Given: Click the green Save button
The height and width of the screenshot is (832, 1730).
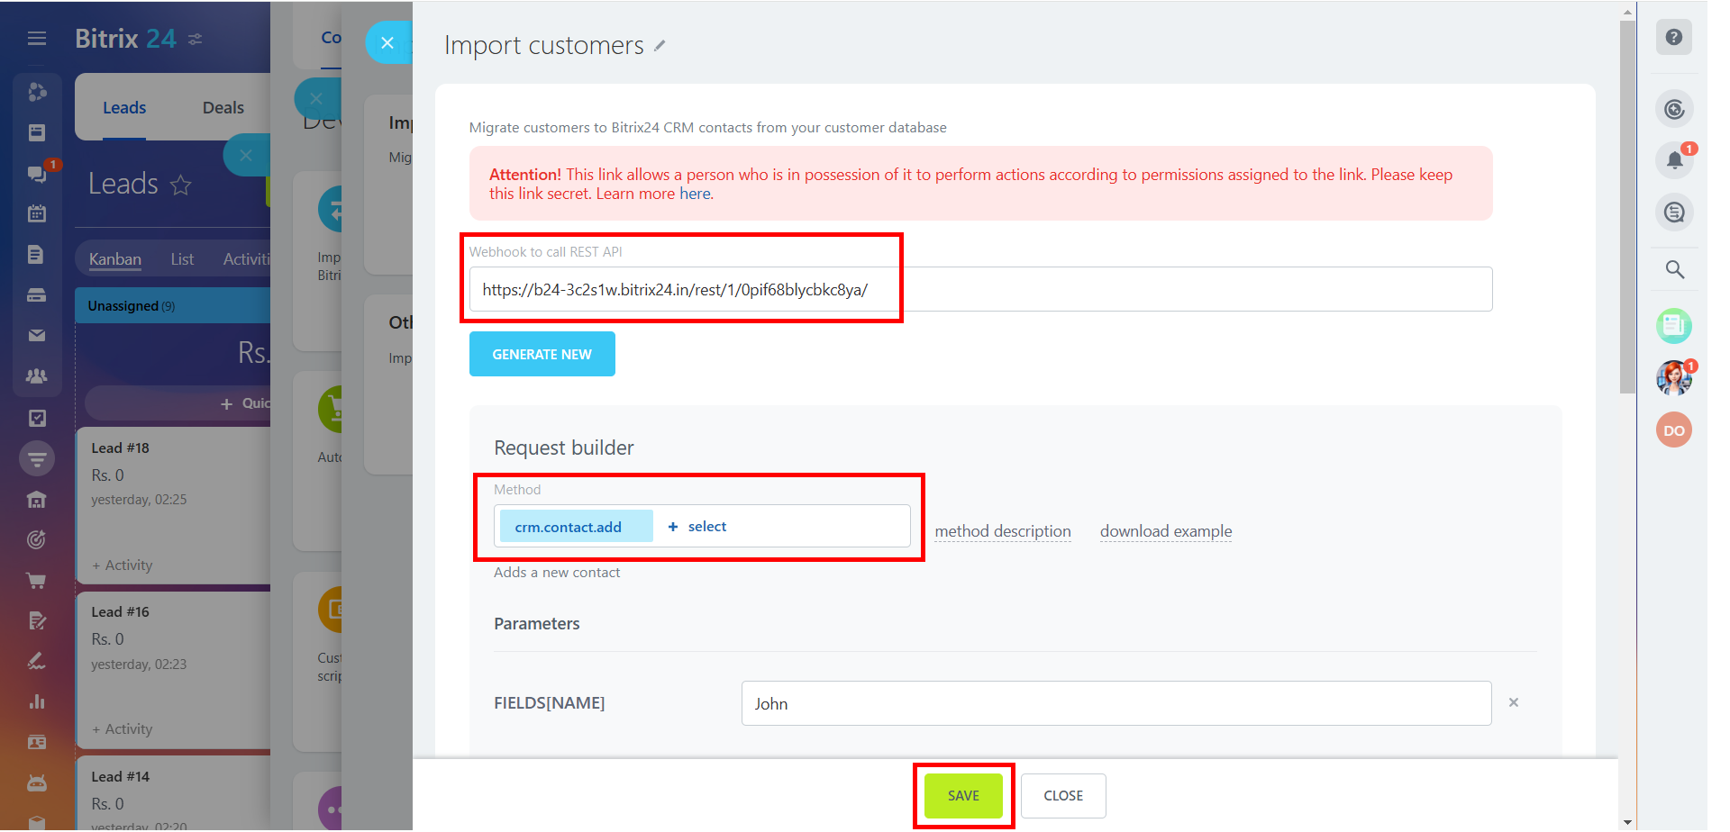Looking at the screenshot, I should (x=963, y=796).
